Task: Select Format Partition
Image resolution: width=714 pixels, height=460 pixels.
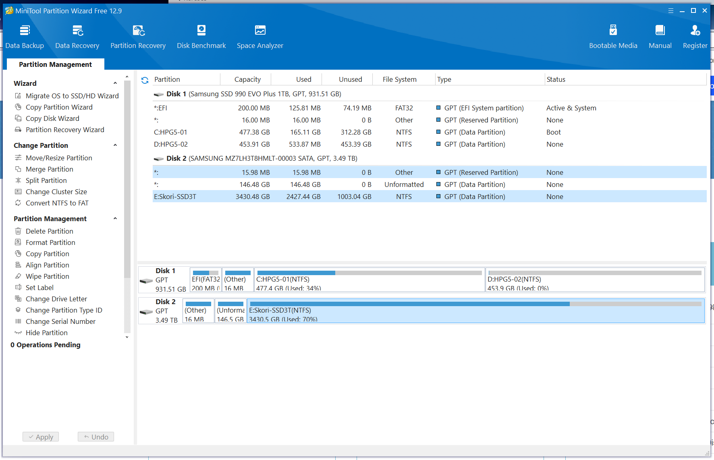Action: click(x=50, y=242)
